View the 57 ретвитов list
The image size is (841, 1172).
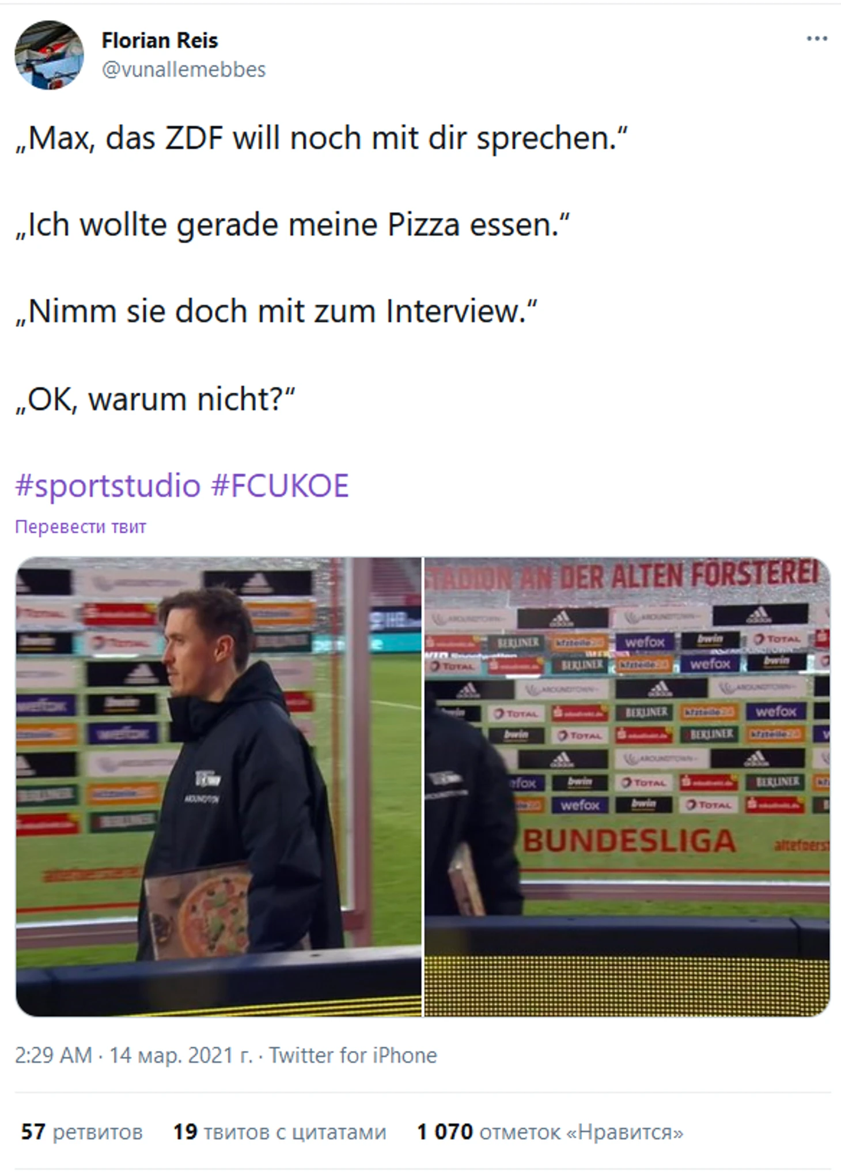tap(82, 1132)
